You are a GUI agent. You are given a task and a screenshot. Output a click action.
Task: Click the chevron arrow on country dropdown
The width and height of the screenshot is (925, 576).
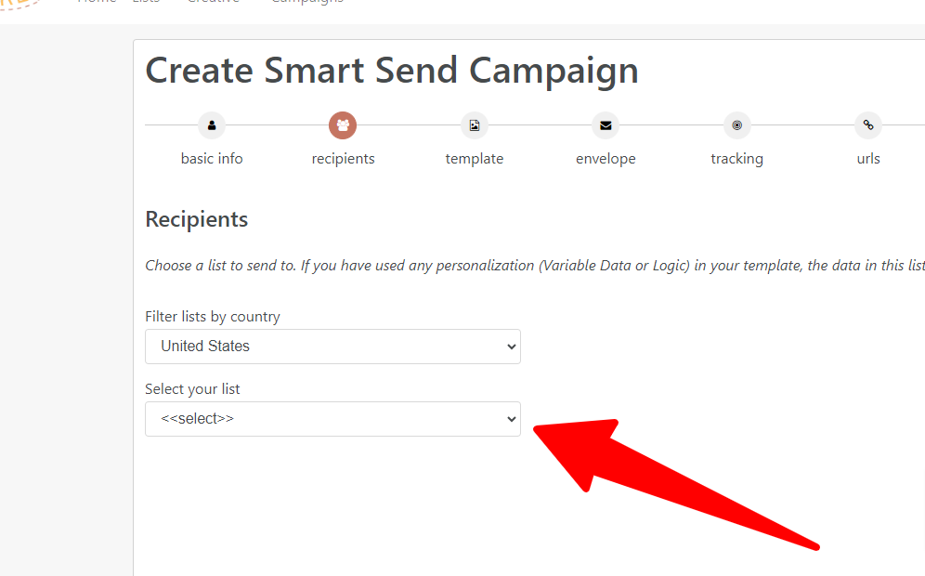coord(512,347)
